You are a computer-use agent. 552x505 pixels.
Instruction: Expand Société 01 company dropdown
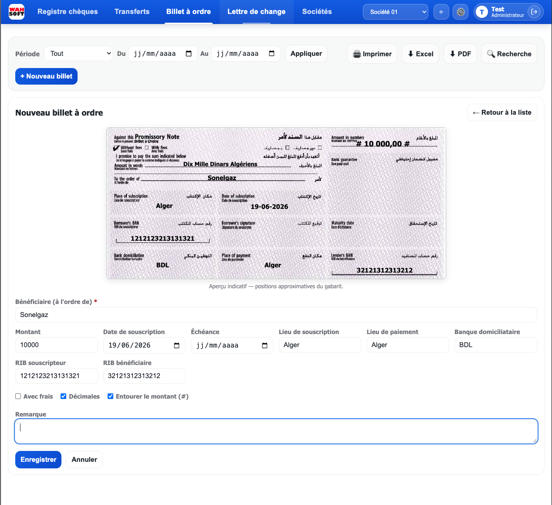coord(396,12)
